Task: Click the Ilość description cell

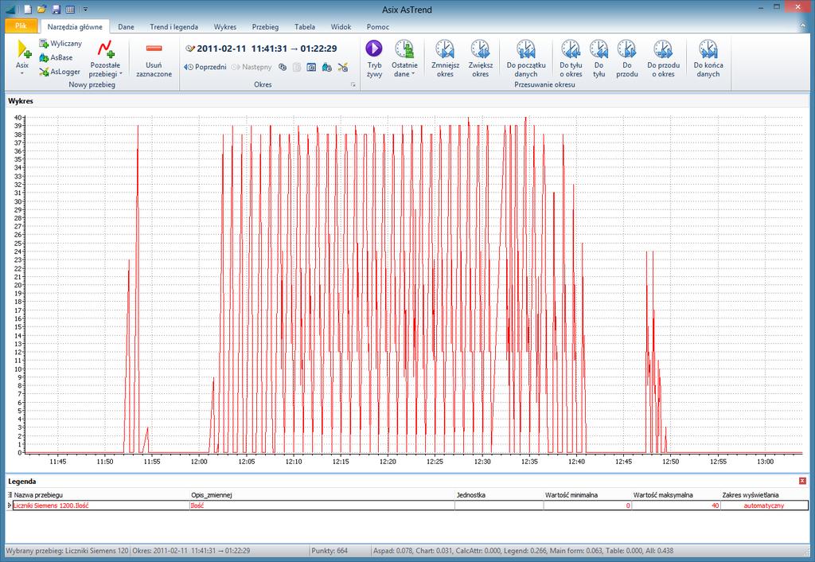Action: point(322,505)
